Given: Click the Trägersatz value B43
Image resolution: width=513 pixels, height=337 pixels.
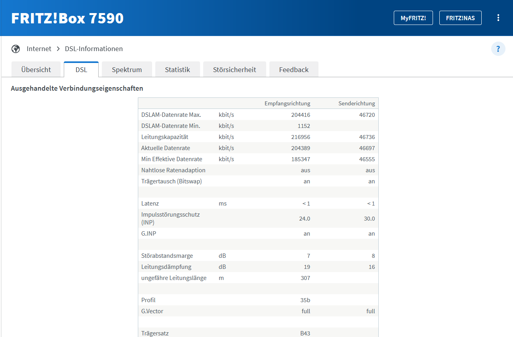Looking at the screenshot, I should point(305,333).
